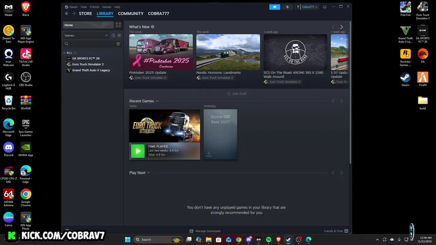Go back with the left arrow
Viewport: 436px width, 245px height.
(x=67, y=14)
